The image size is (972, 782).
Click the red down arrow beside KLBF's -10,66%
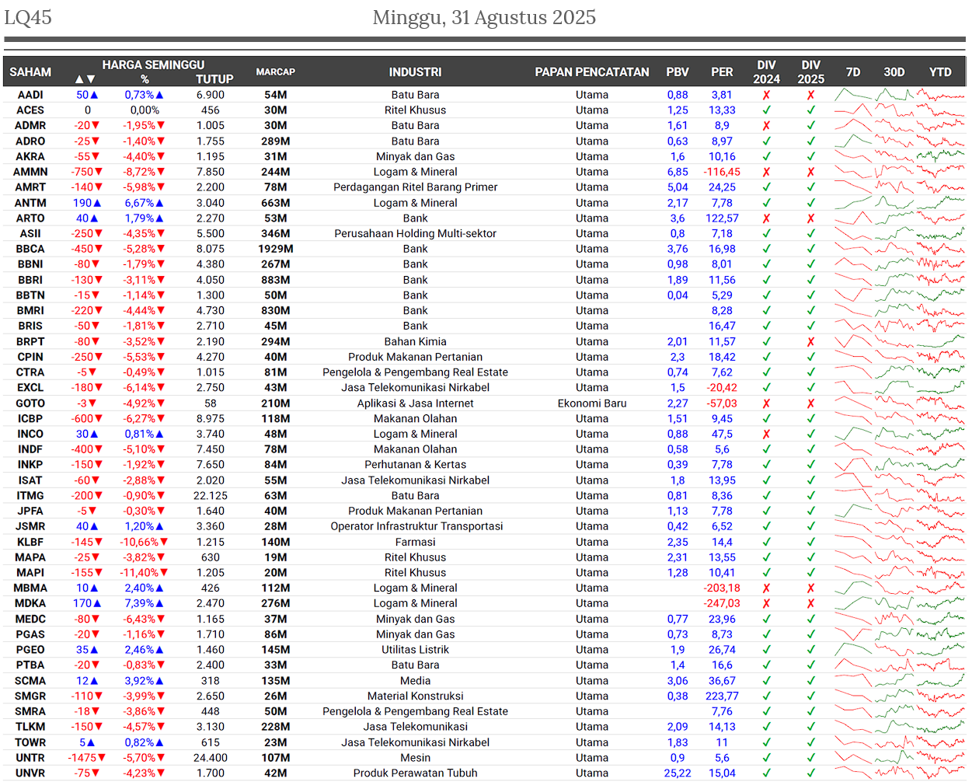click(x=163, y=542)
